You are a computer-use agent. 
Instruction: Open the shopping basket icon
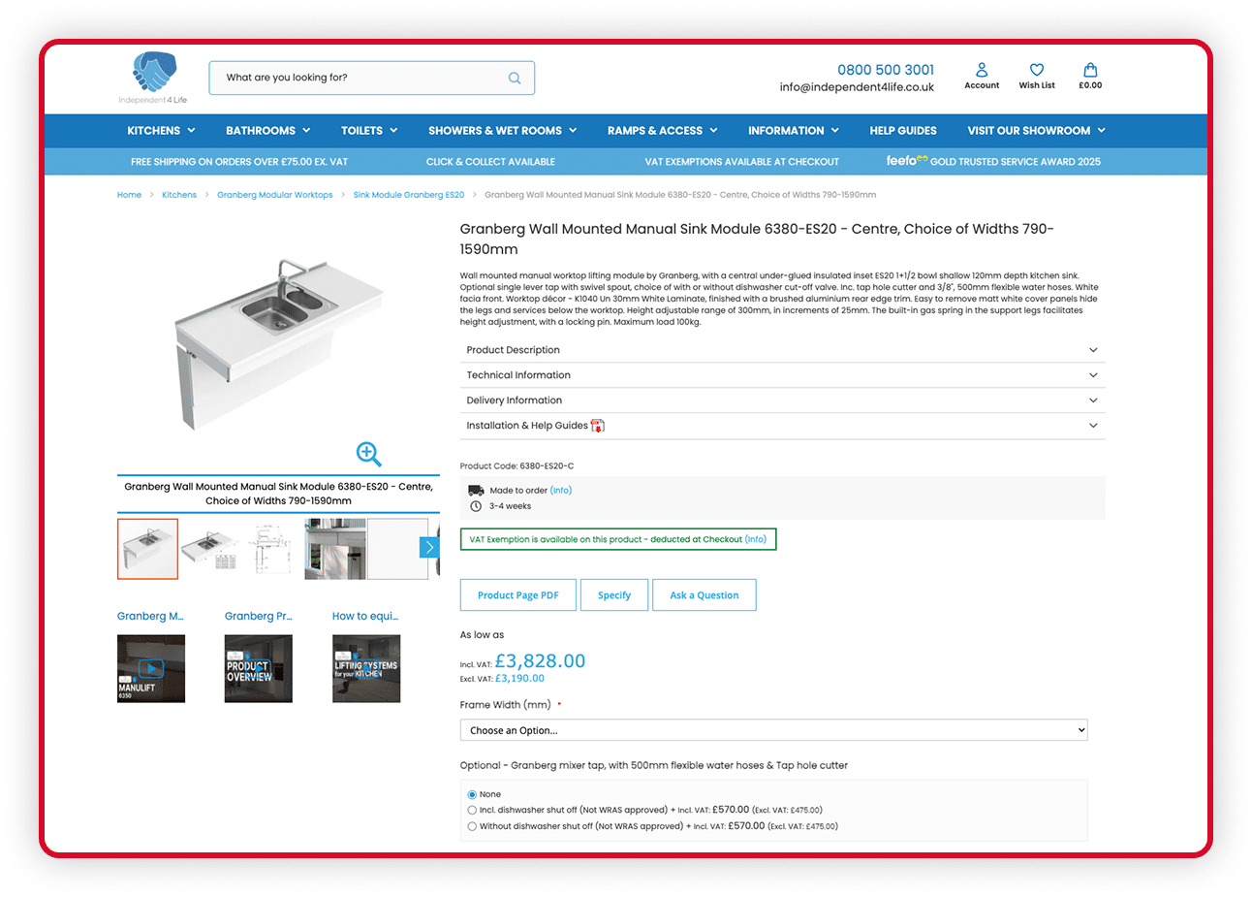(1090, 71)
